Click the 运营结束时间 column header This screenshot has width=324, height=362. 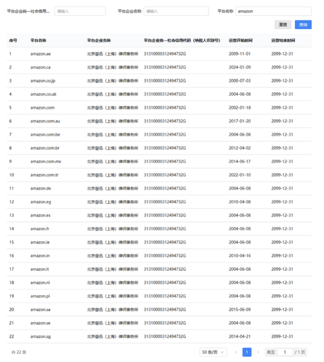click(283, 40)
